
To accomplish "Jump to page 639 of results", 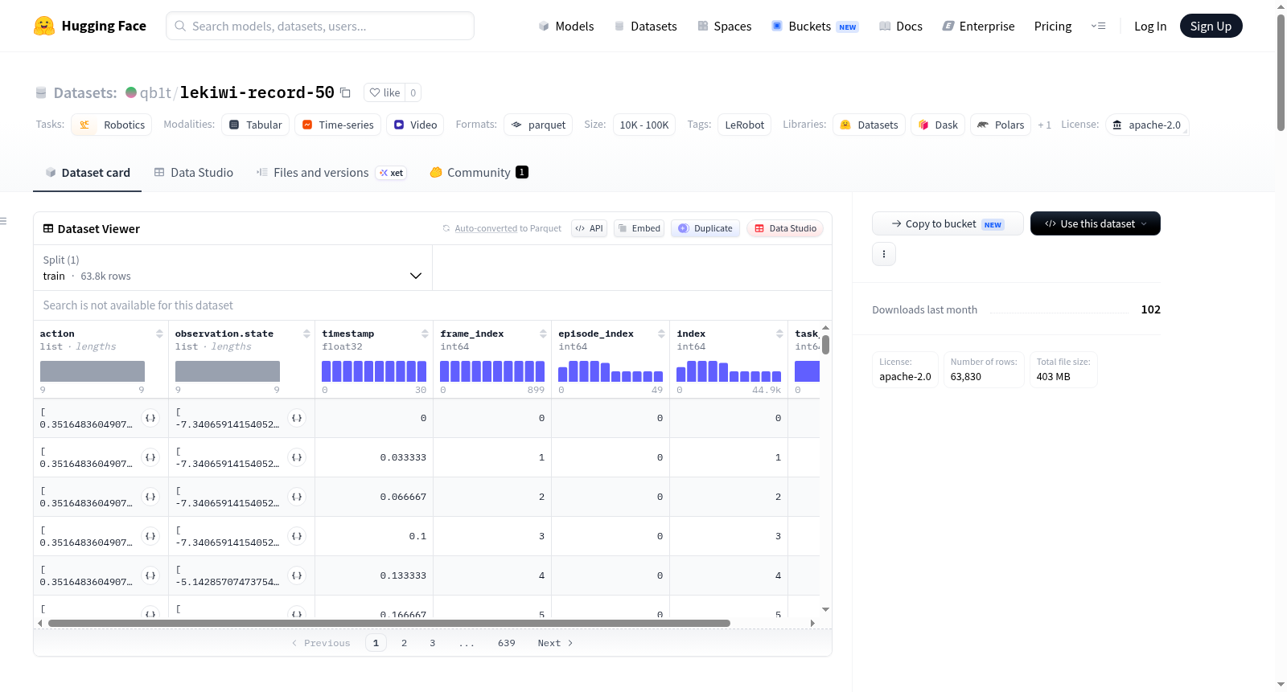I will (506, 643).
